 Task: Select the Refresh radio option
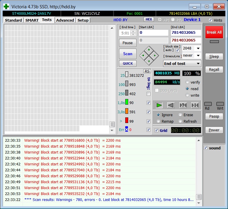coord(180,121)
